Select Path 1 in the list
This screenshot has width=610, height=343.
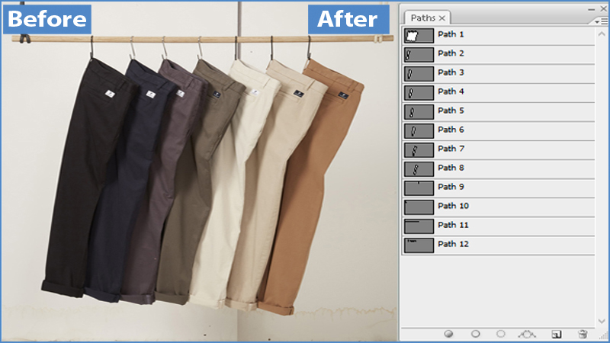point(451,34)
